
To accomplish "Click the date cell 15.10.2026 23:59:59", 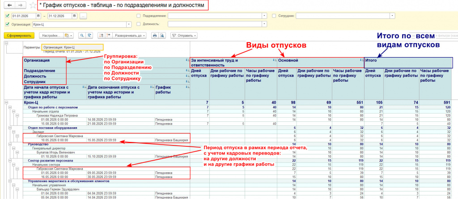I will (x=102, y=156).
